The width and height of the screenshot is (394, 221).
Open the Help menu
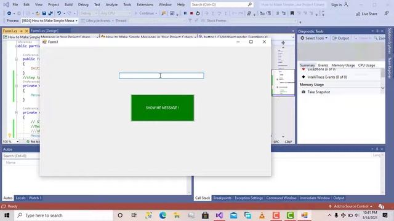[x=181, y=4]
